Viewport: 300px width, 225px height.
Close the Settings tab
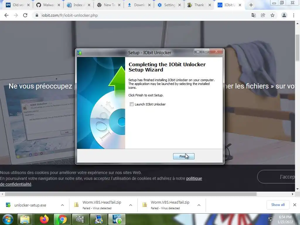tap(180, 5)
